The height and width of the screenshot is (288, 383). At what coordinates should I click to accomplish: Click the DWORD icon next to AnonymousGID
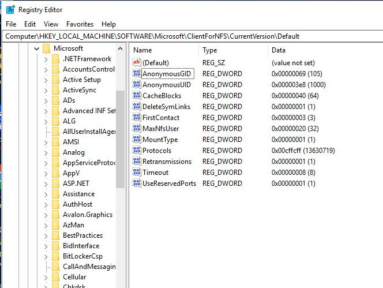137,74
